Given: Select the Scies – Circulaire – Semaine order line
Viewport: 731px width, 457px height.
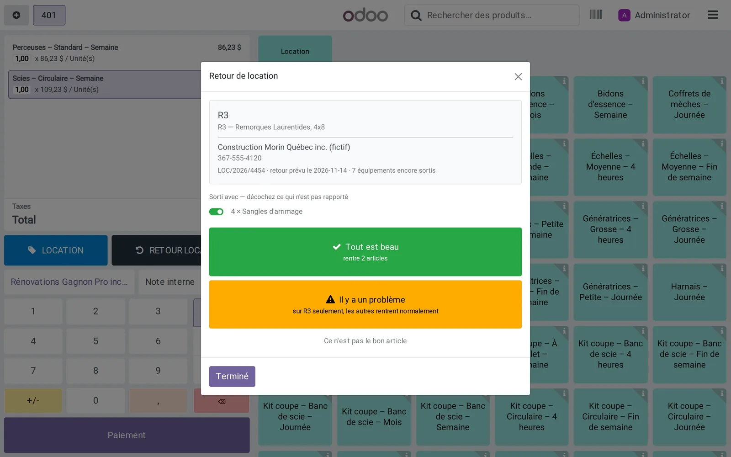Looking at the screenshot, I should coord(105,84).
